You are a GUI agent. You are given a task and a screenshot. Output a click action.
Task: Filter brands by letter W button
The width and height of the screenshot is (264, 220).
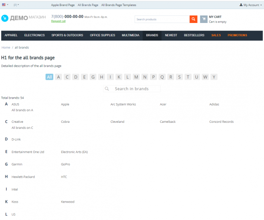[x=205, y=77]
